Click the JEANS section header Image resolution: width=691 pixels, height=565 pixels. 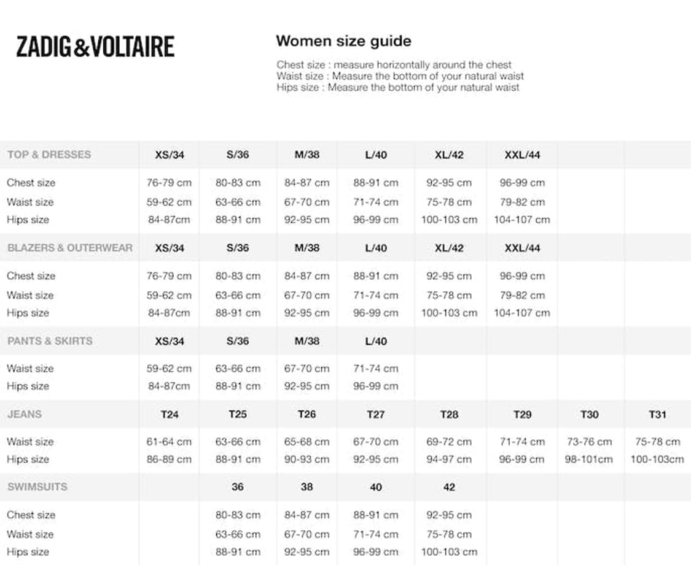click(x=25, y=414)
